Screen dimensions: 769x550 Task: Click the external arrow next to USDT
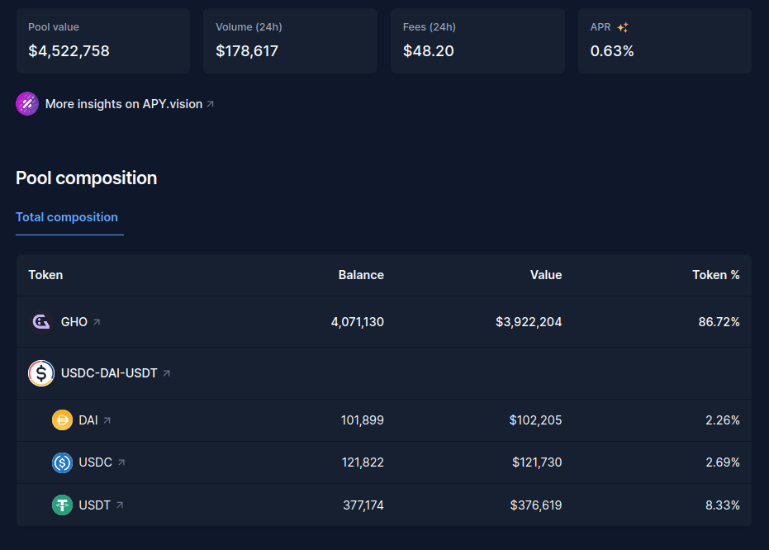(x=120, y=505)
